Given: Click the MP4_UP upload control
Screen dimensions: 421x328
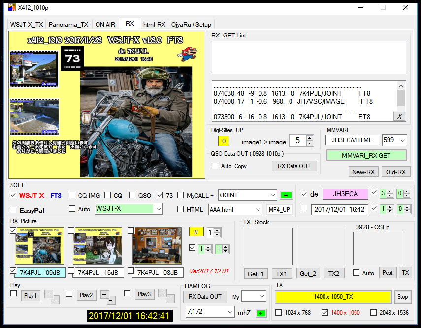Looking at the screenshot, I should pyautogui.click(x=279, y=209).
